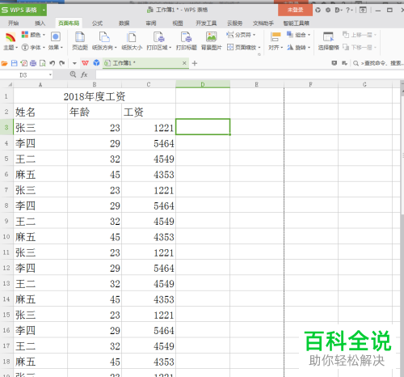Click the 查找命令 search command box

coord(378,63)
